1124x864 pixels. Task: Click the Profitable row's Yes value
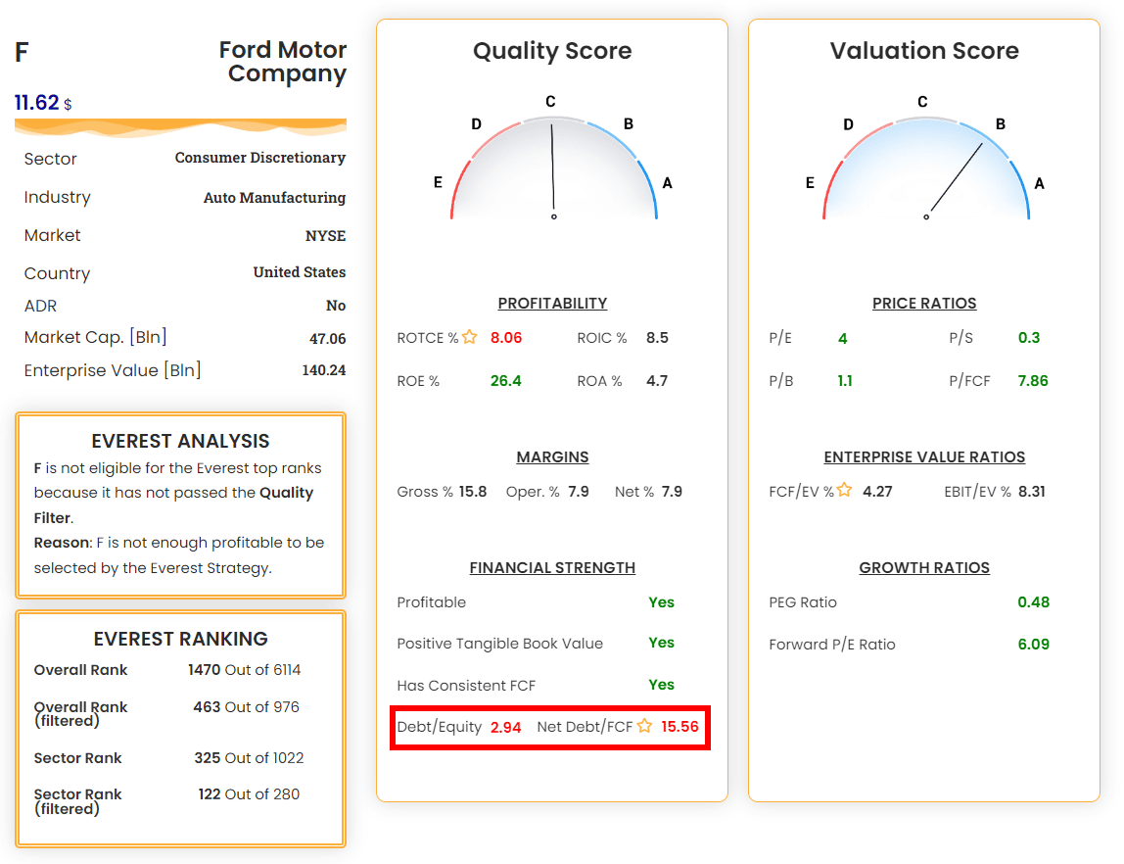coord(662,602)
